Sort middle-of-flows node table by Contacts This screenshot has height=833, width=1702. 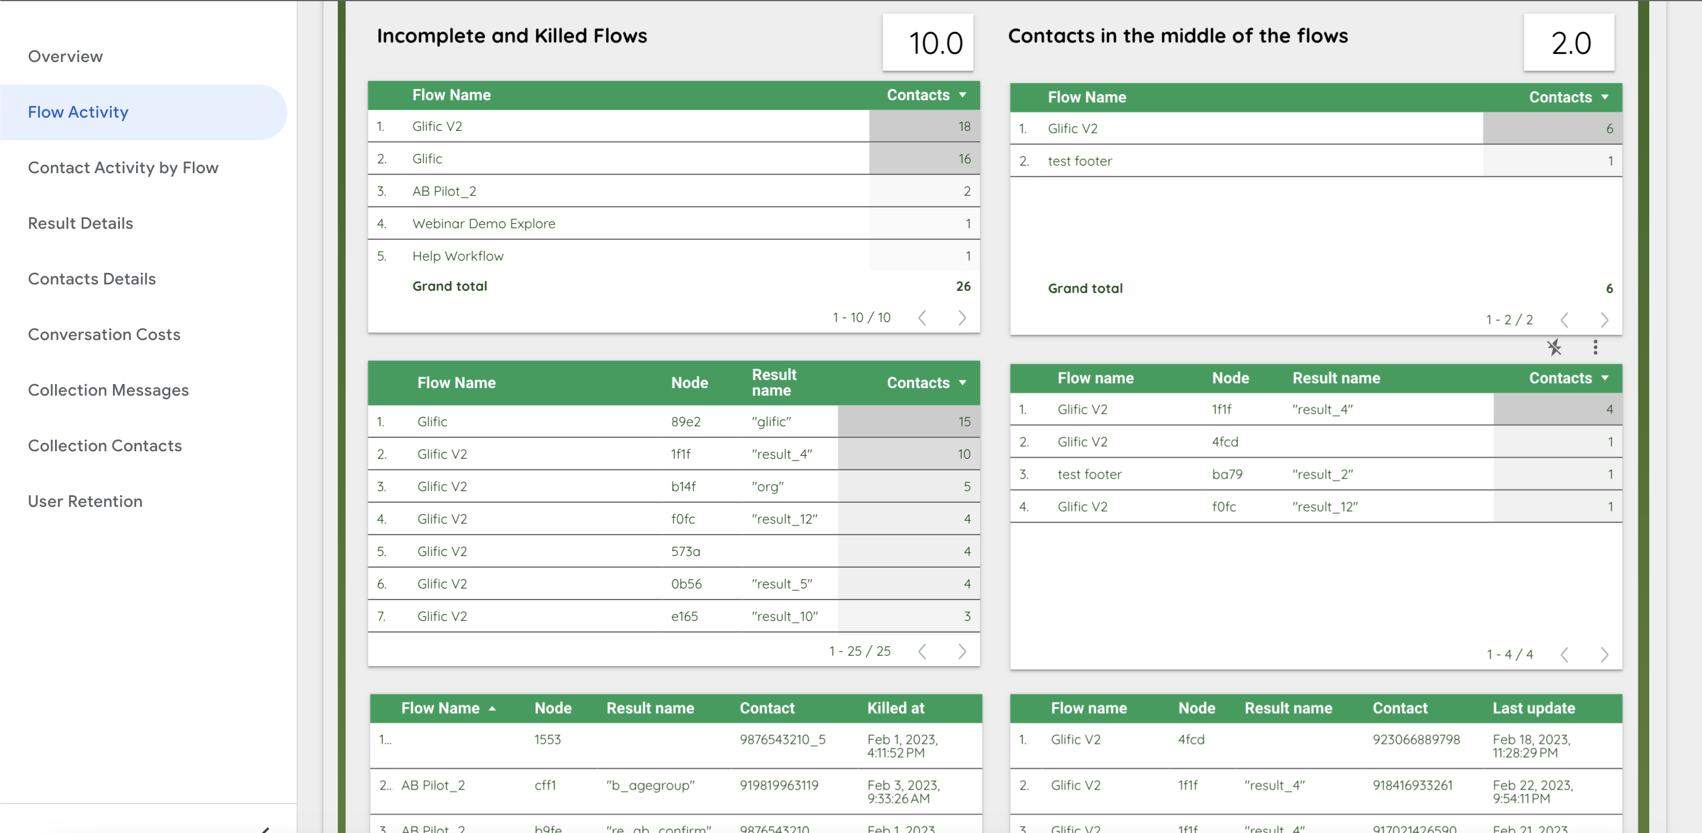(1569, 378)
